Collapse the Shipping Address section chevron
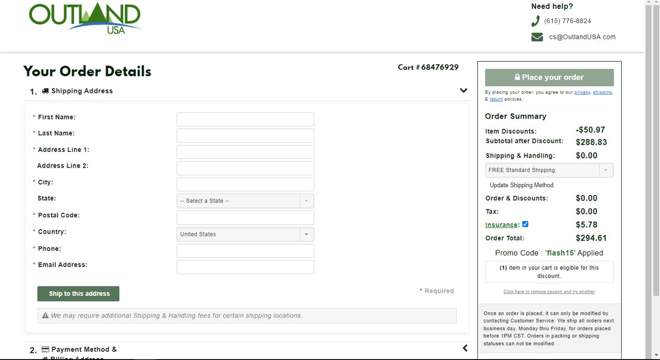This screenshot has width=660, height=360. (x=463, y=91)
